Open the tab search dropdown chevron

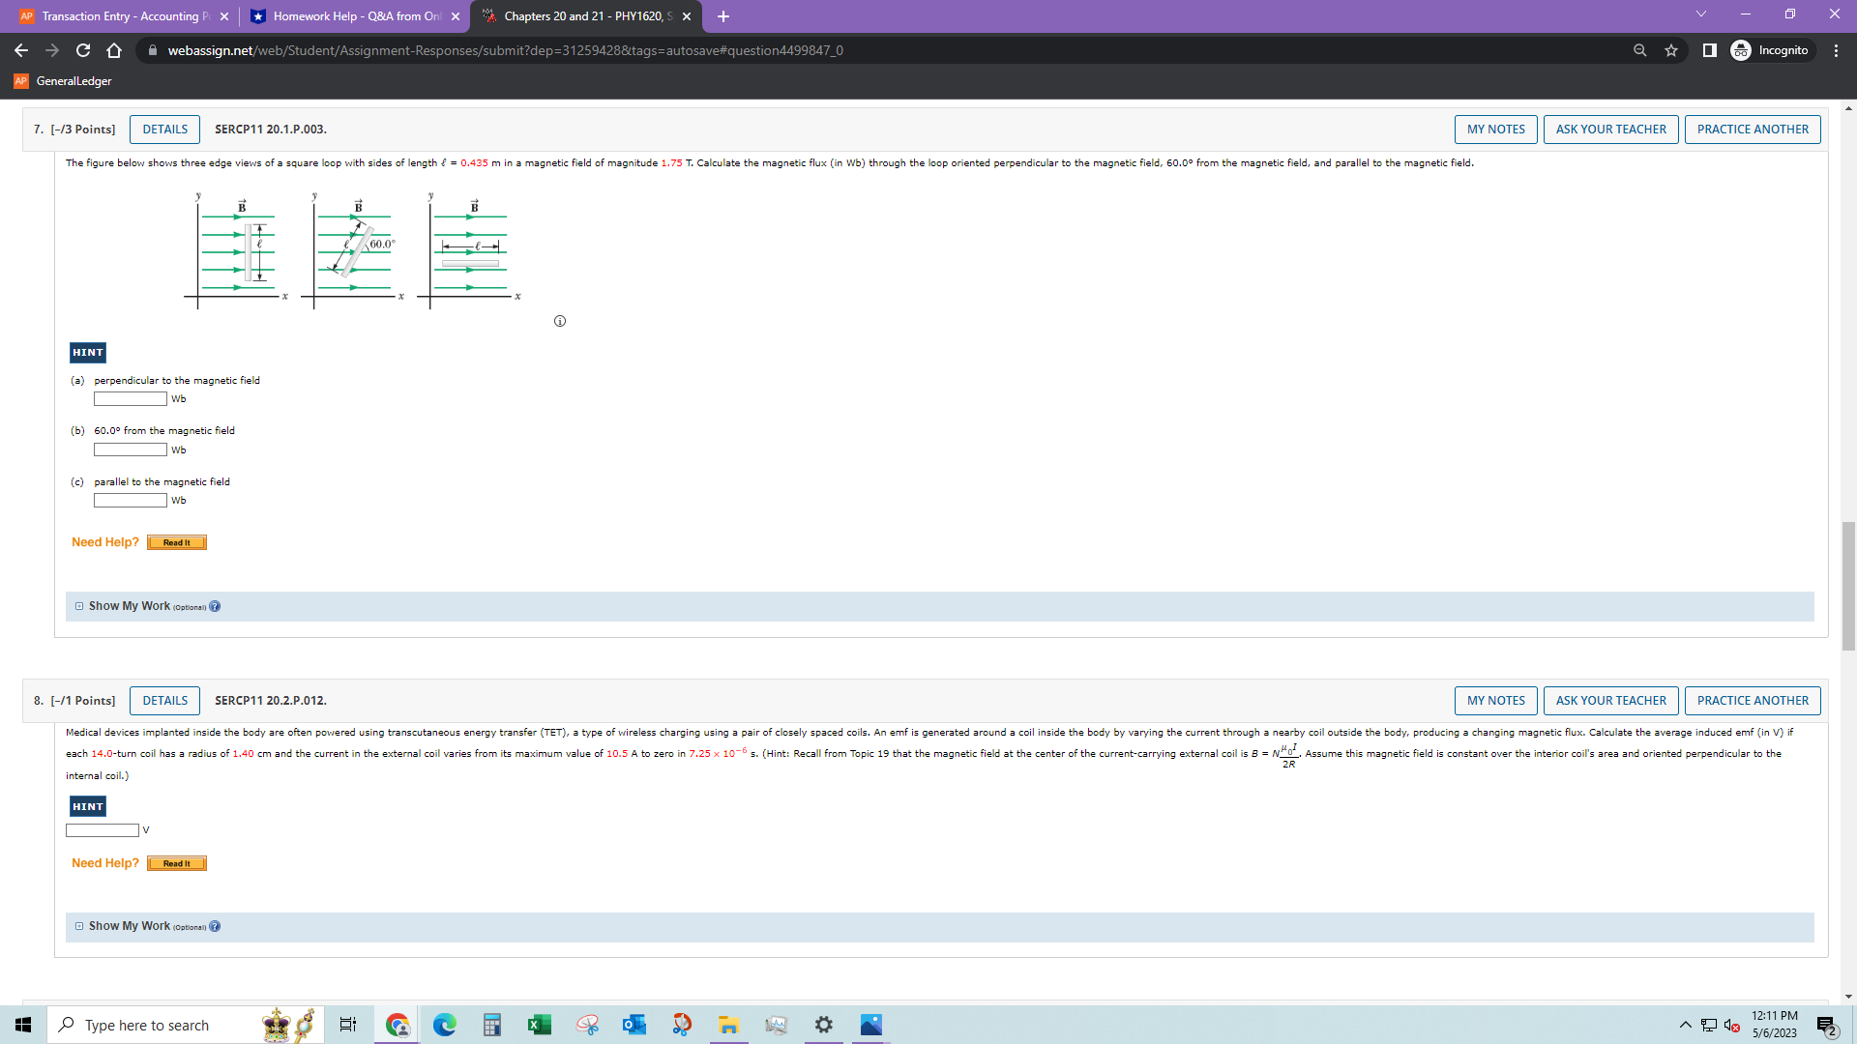[x=1700, y=14]
